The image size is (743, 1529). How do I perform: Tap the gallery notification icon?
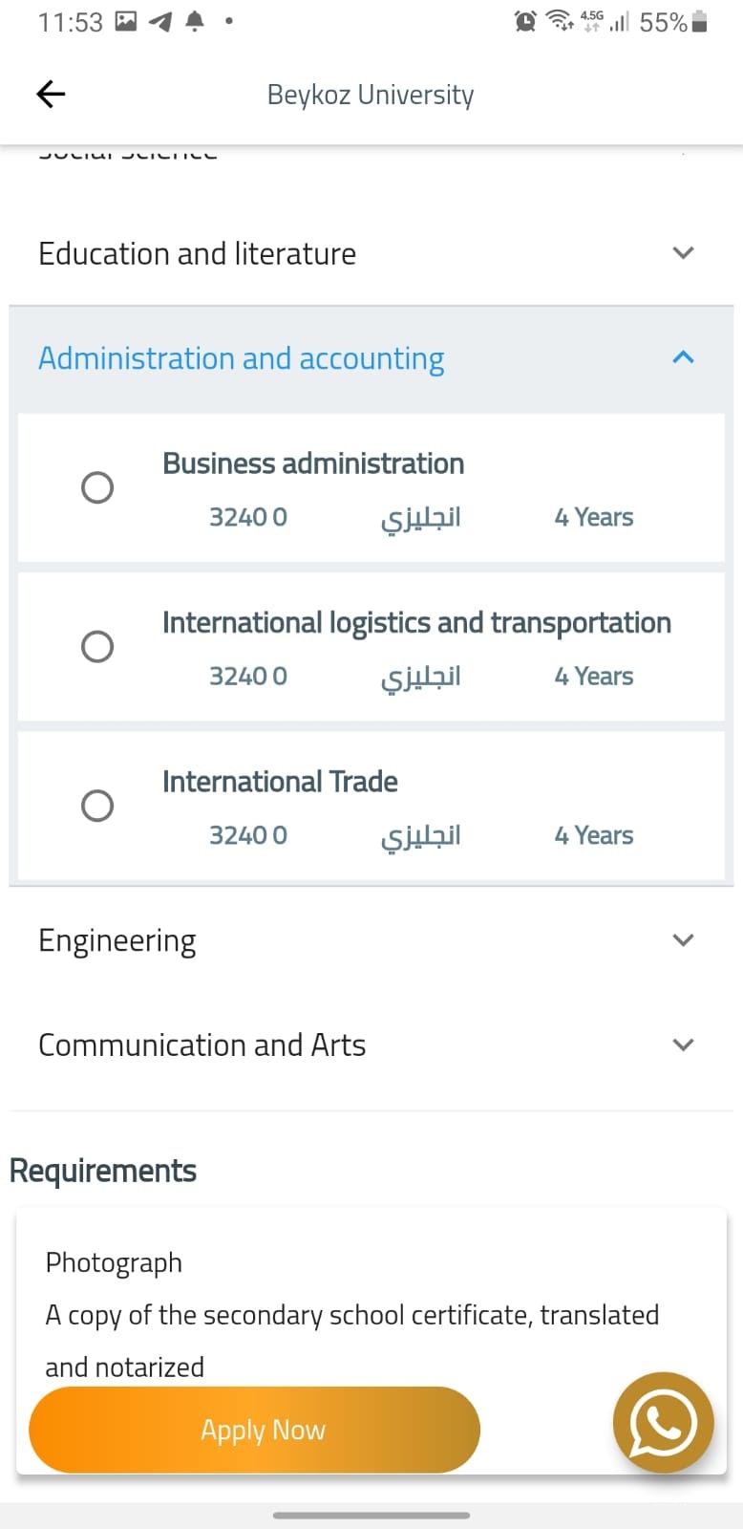pos(126,21)
